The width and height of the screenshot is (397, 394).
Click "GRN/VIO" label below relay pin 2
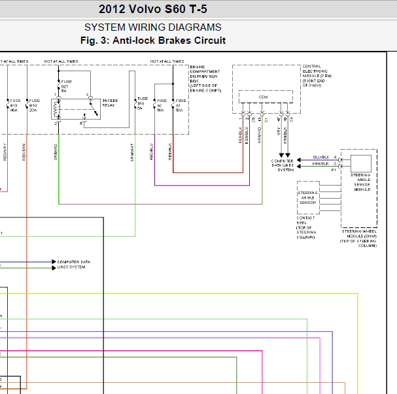pyautogui.click(x=56, y=152)
